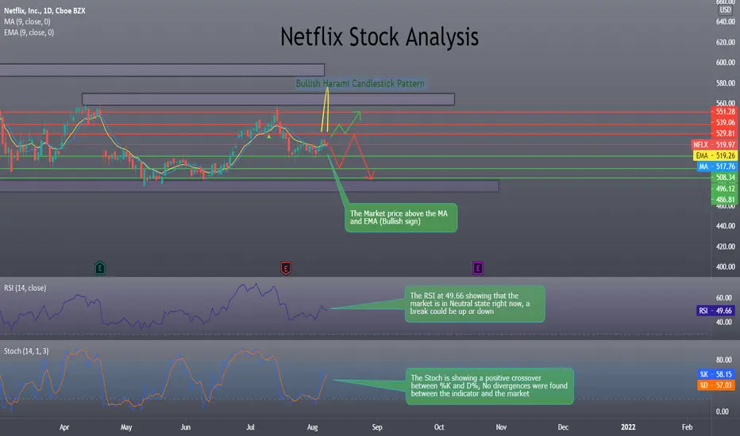Click Feb on the time axis
Screen dimensions: 740x436
pos(687,427)
